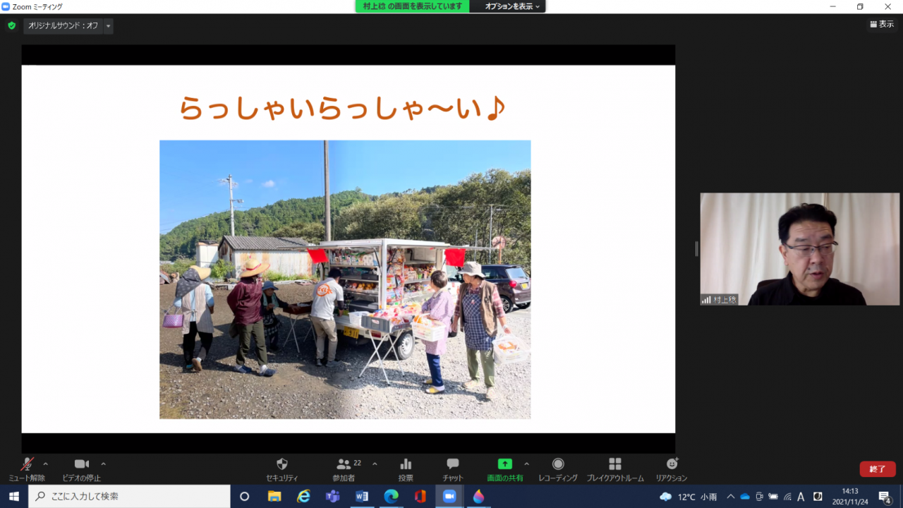This screenshot has width=903, height=508.
Task: Start Recording (レコーディング)
Action: tap(558, 464)
